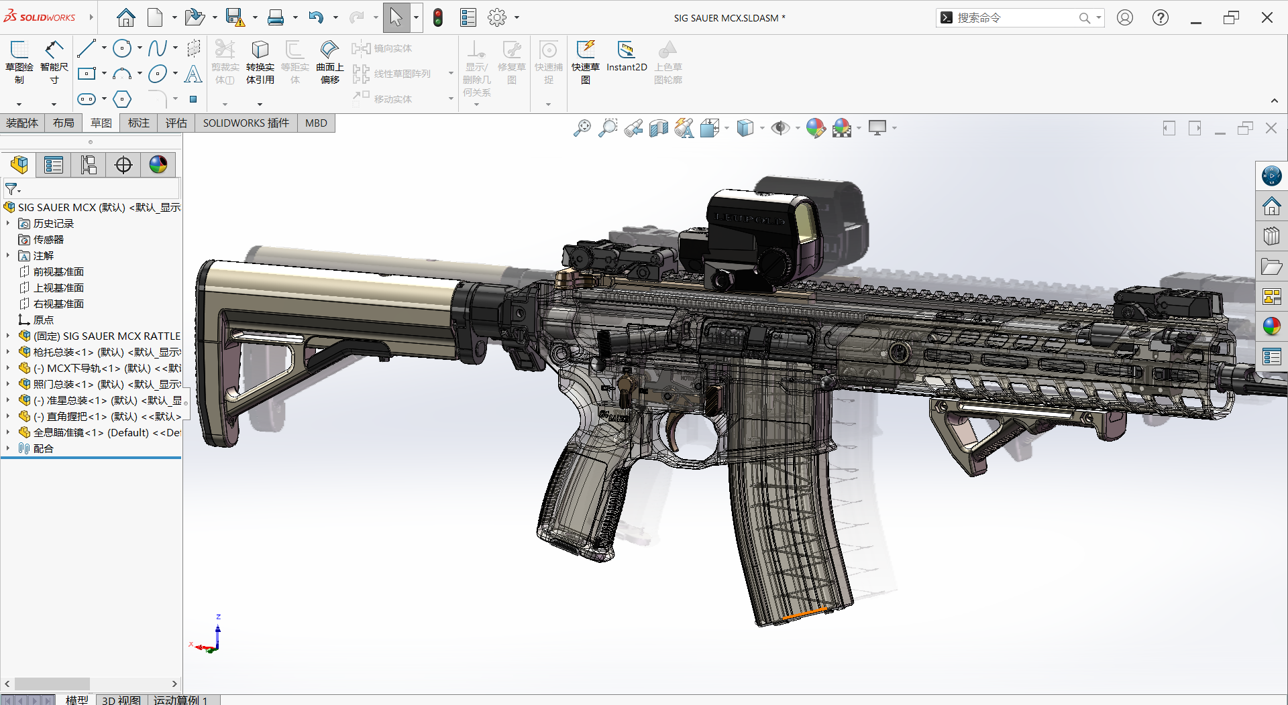Screen dimensions: 1288x705
Task: Click Zoom to Fit magnifier icon
Action: point(582,127)
